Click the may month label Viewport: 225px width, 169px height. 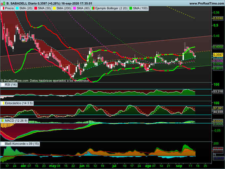pyautogui.click(x=52, y=166)
